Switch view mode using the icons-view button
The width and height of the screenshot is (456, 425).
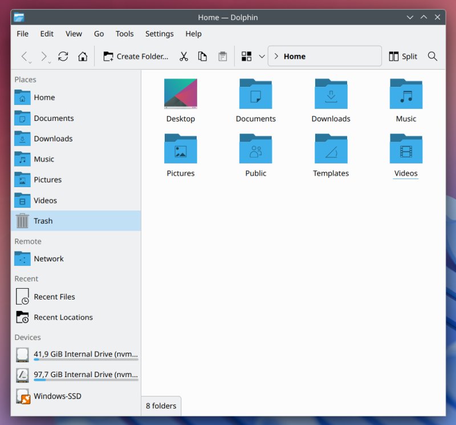247,56
